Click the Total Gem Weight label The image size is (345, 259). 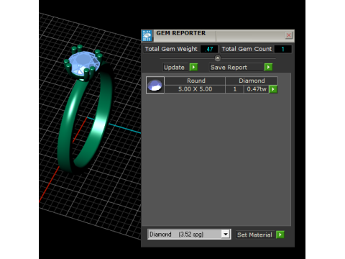pyautogui.click(x=171, y=49)
